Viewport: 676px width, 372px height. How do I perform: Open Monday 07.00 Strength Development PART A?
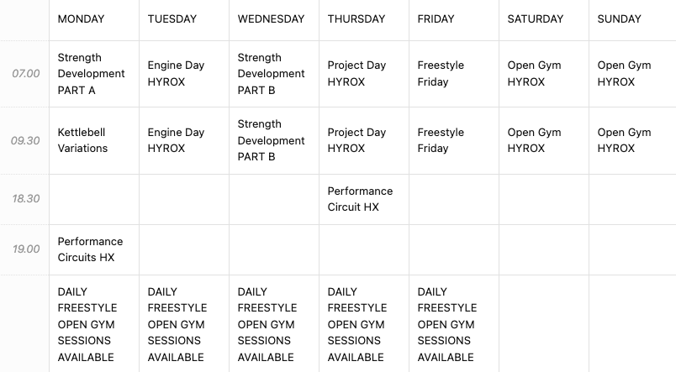91,74
